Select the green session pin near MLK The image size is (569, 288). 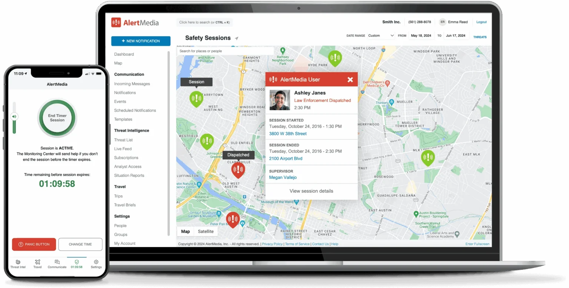[x=428, y=158]
